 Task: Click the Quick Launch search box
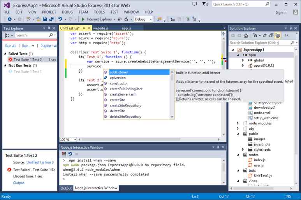(241, 4)
